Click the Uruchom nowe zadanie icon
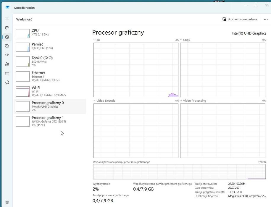This screenshot has width=271, height=207. point(224,19)
